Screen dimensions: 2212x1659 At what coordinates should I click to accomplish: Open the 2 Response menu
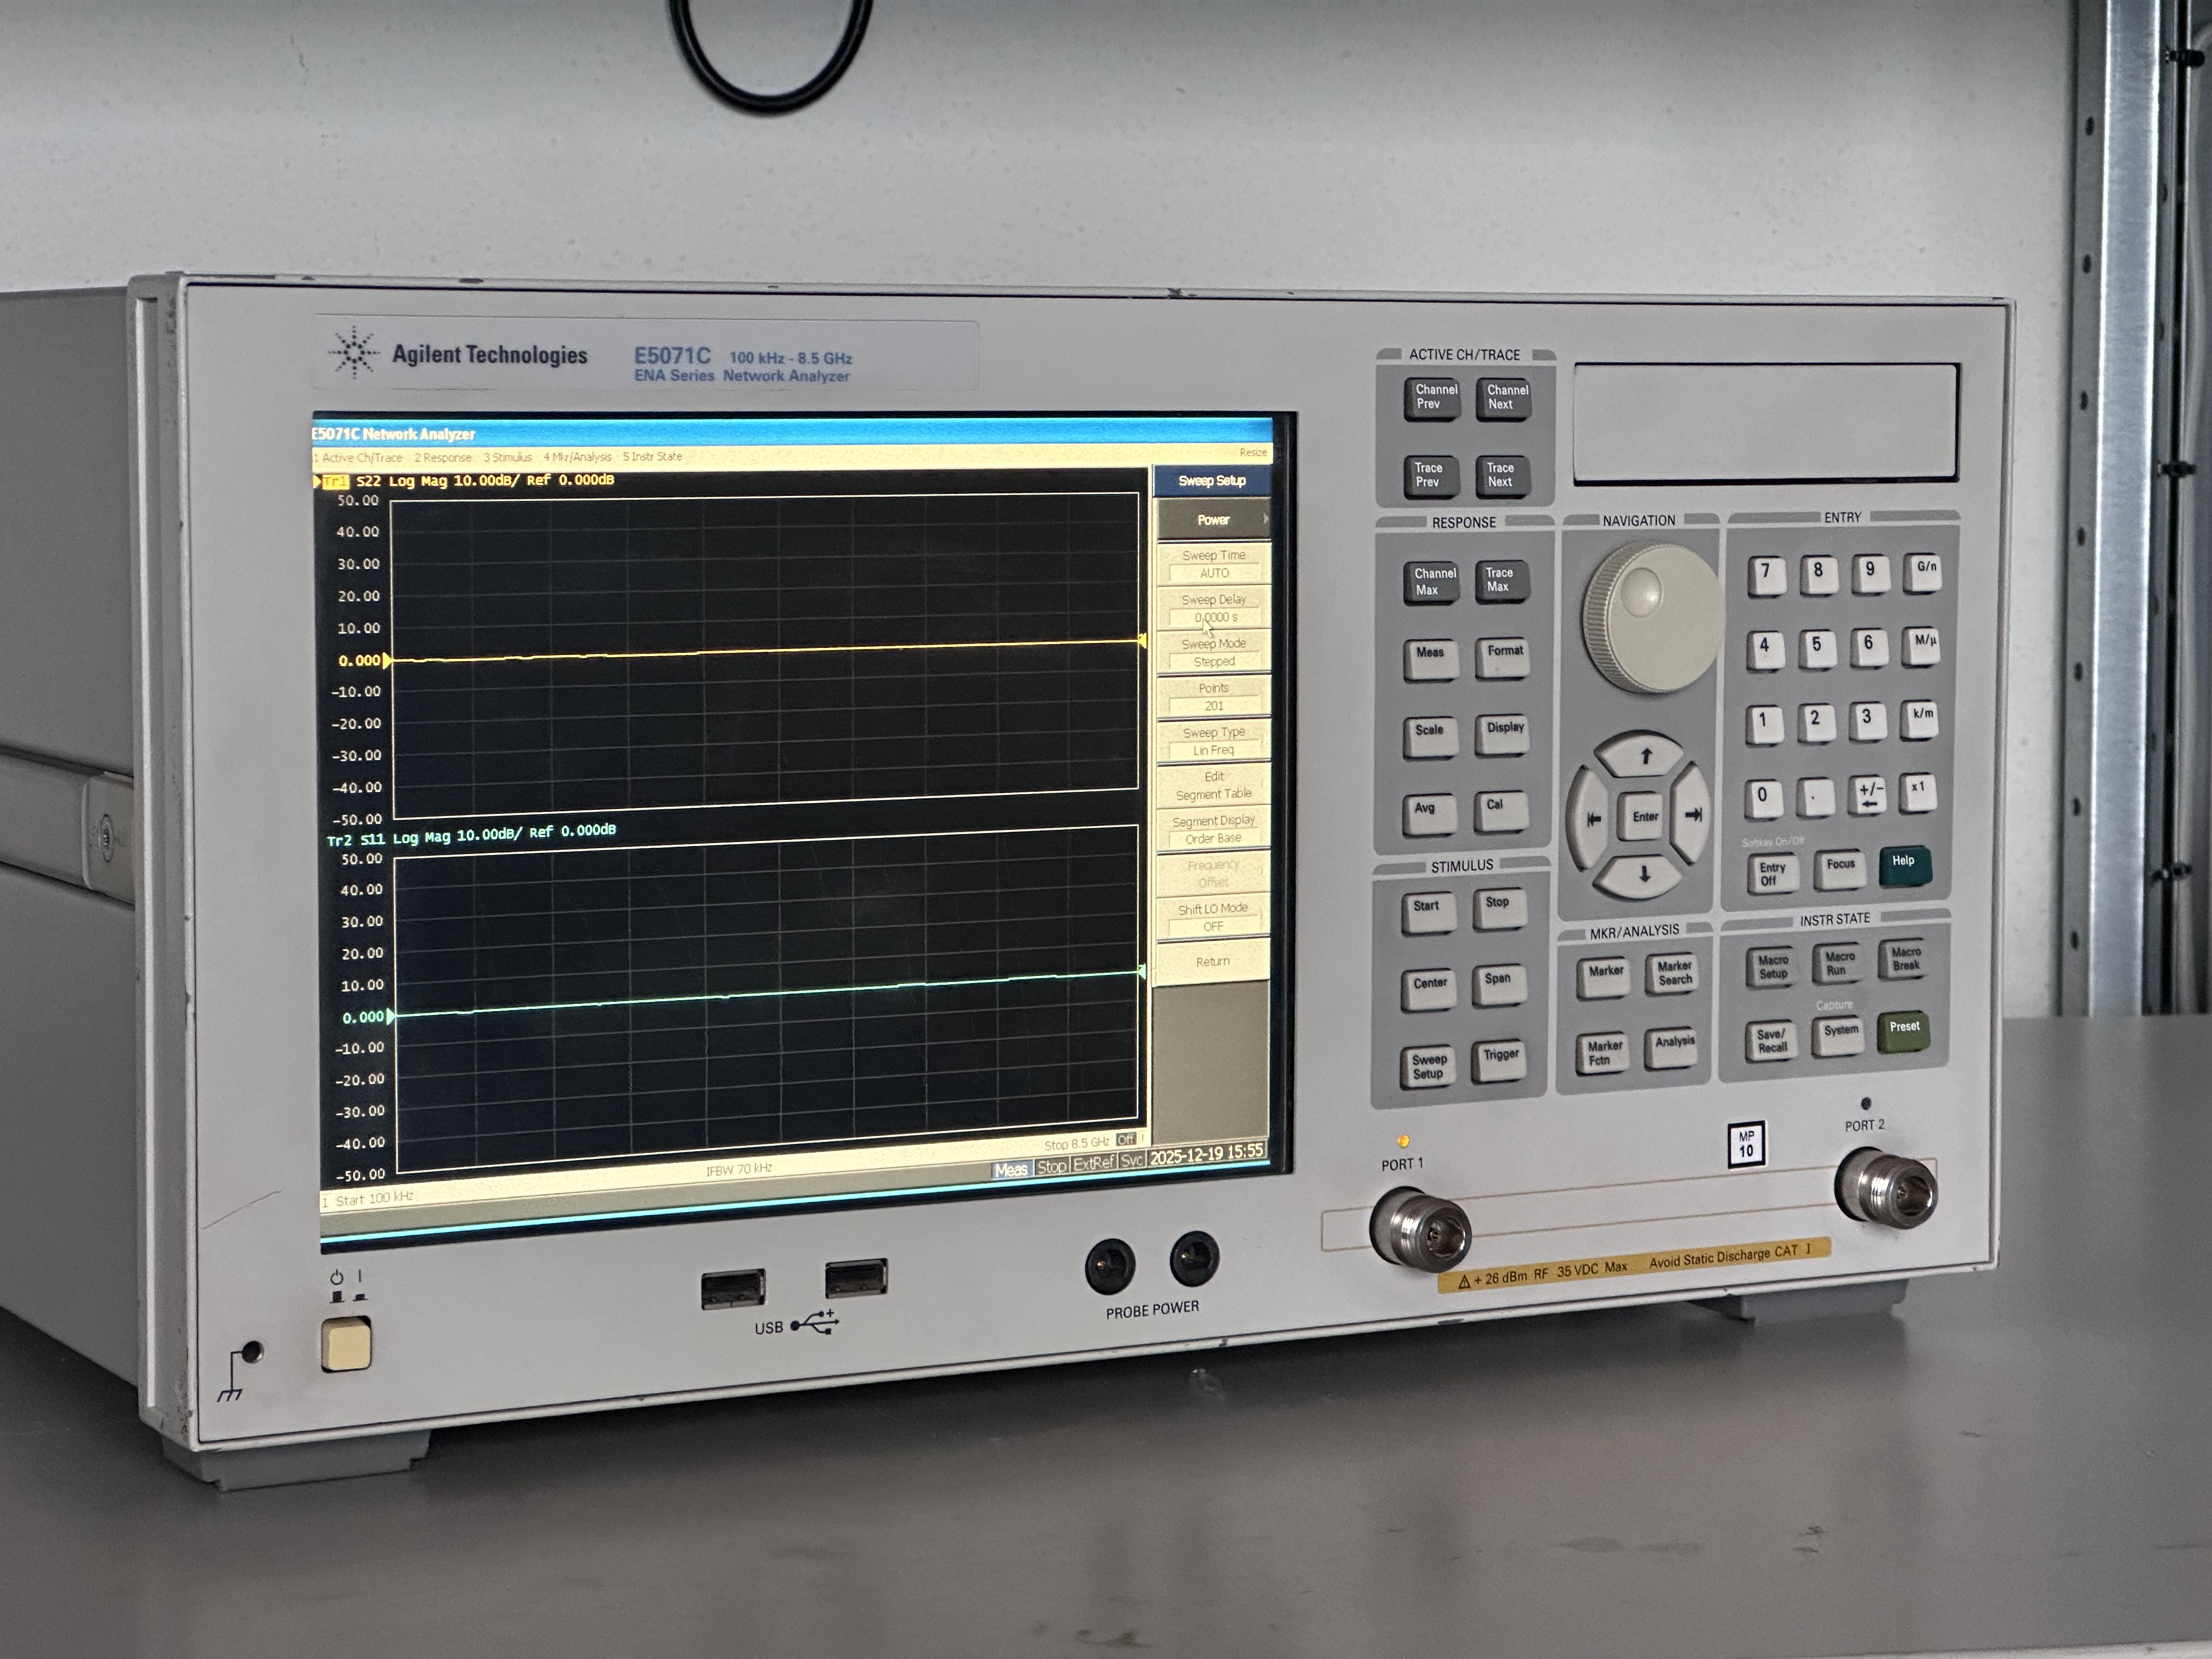coord(443,457)
